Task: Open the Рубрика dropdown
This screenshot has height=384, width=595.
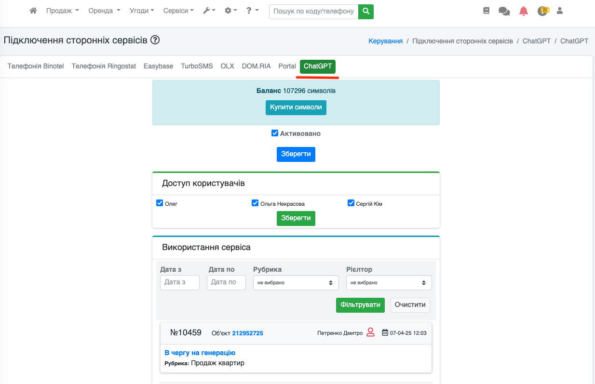Action: (296, 283)
